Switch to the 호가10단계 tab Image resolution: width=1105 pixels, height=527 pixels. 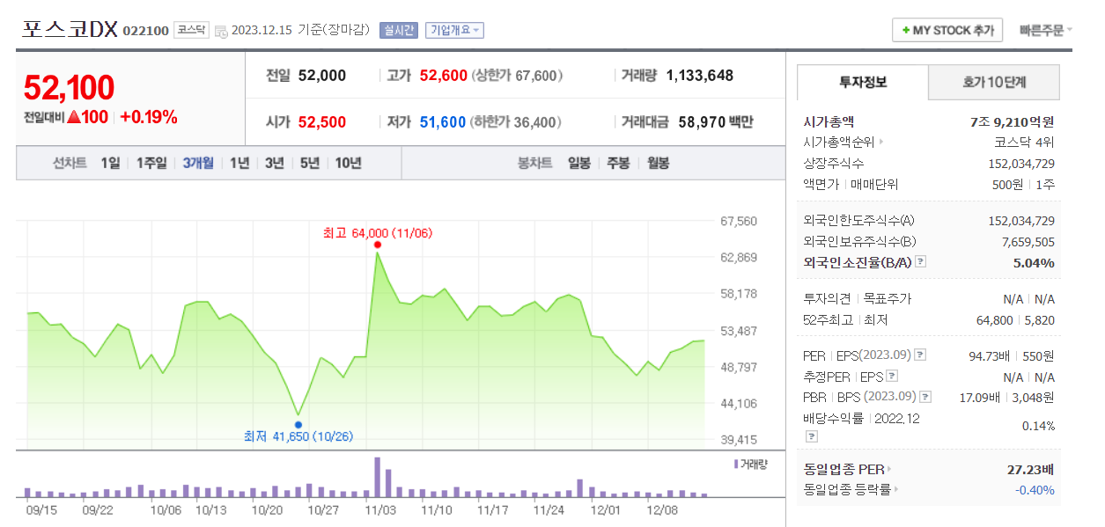click(994, 83)
